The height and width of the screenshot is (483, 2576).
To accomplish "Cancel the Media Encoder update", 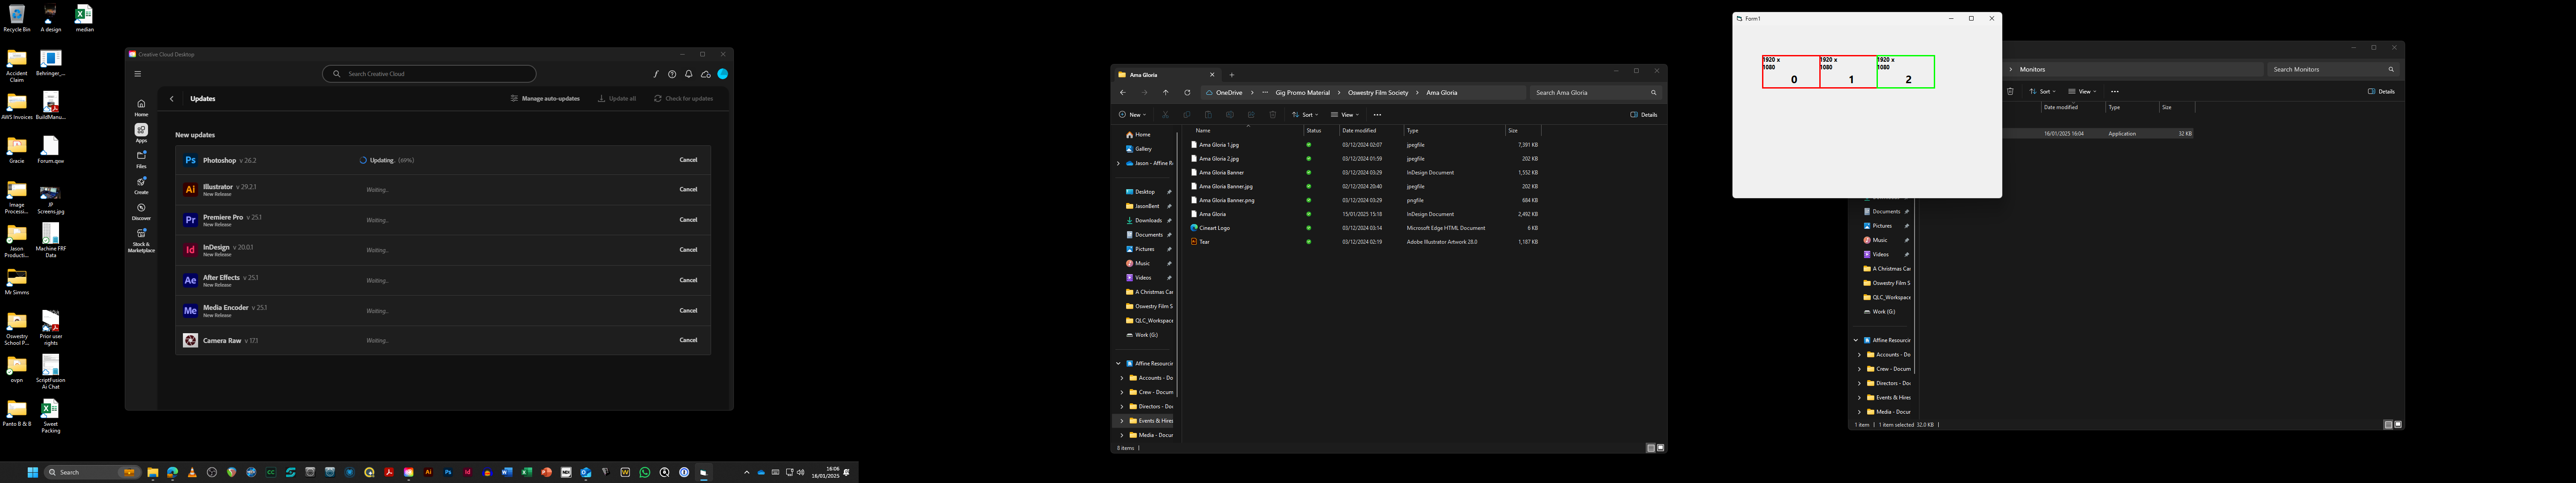I will [x=688, y=310].
